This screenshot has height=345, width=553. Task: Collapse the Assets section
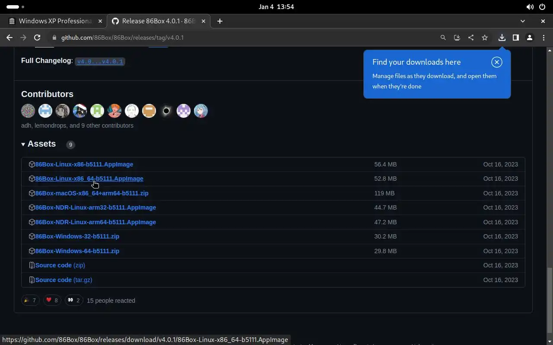point(38,144)
